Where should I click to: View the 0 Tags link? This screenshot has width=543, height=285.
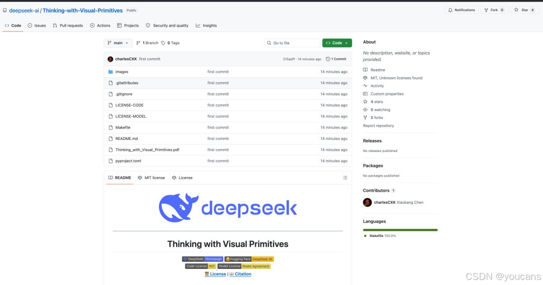(x=170, y=43)
